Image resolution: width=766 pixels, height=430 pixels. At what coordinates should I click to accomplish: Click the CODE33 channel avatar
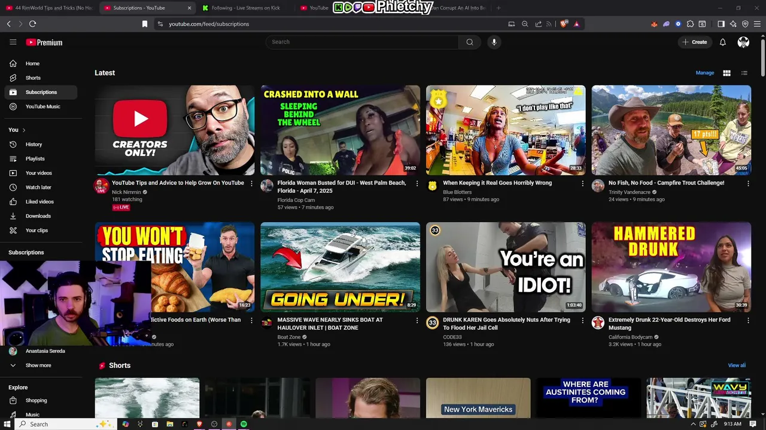click(432, 323)
